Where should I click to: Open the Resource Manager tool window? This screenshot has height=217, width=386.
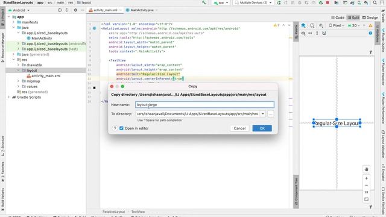pyautogui.click(x=2, y=48)
